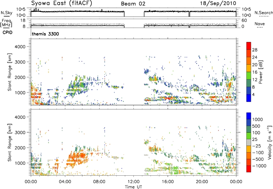Click the velocity colorbar value '-1000'

click(x=259, y=166)
